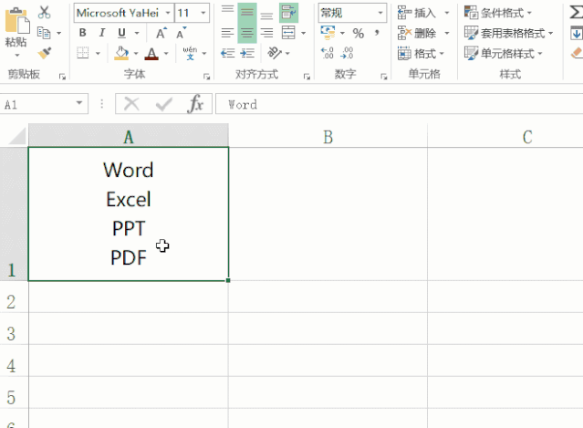Click the Name Box showing A1
The height and width of the screenshot is (428, 583).
tap(37, 104)
